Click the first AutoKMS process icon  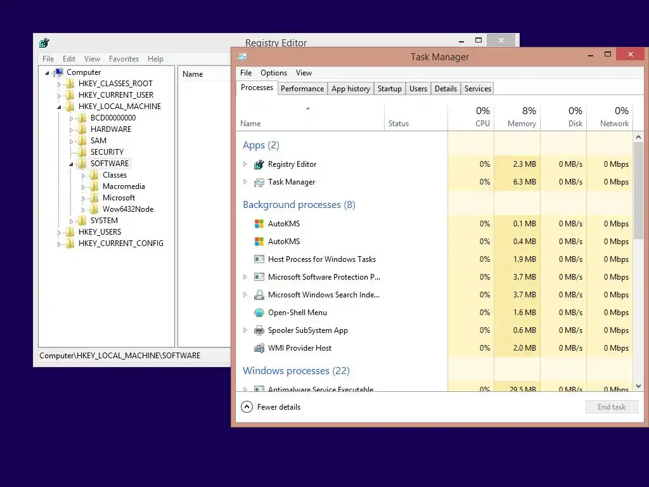click(259, 224)
